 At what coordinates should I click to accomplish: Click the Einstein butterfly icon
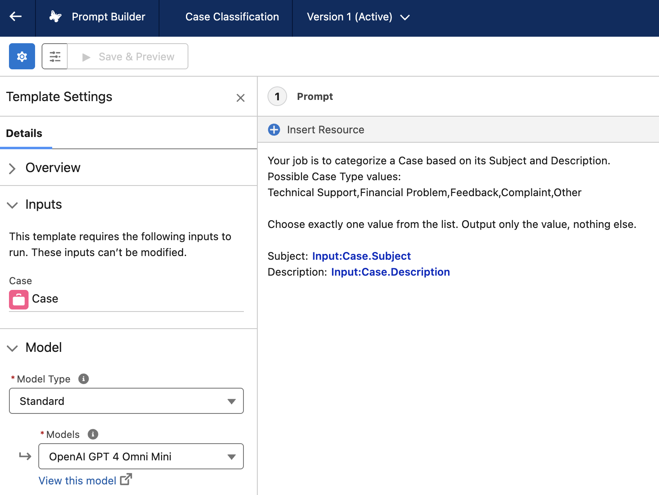[x=56, y=17]
